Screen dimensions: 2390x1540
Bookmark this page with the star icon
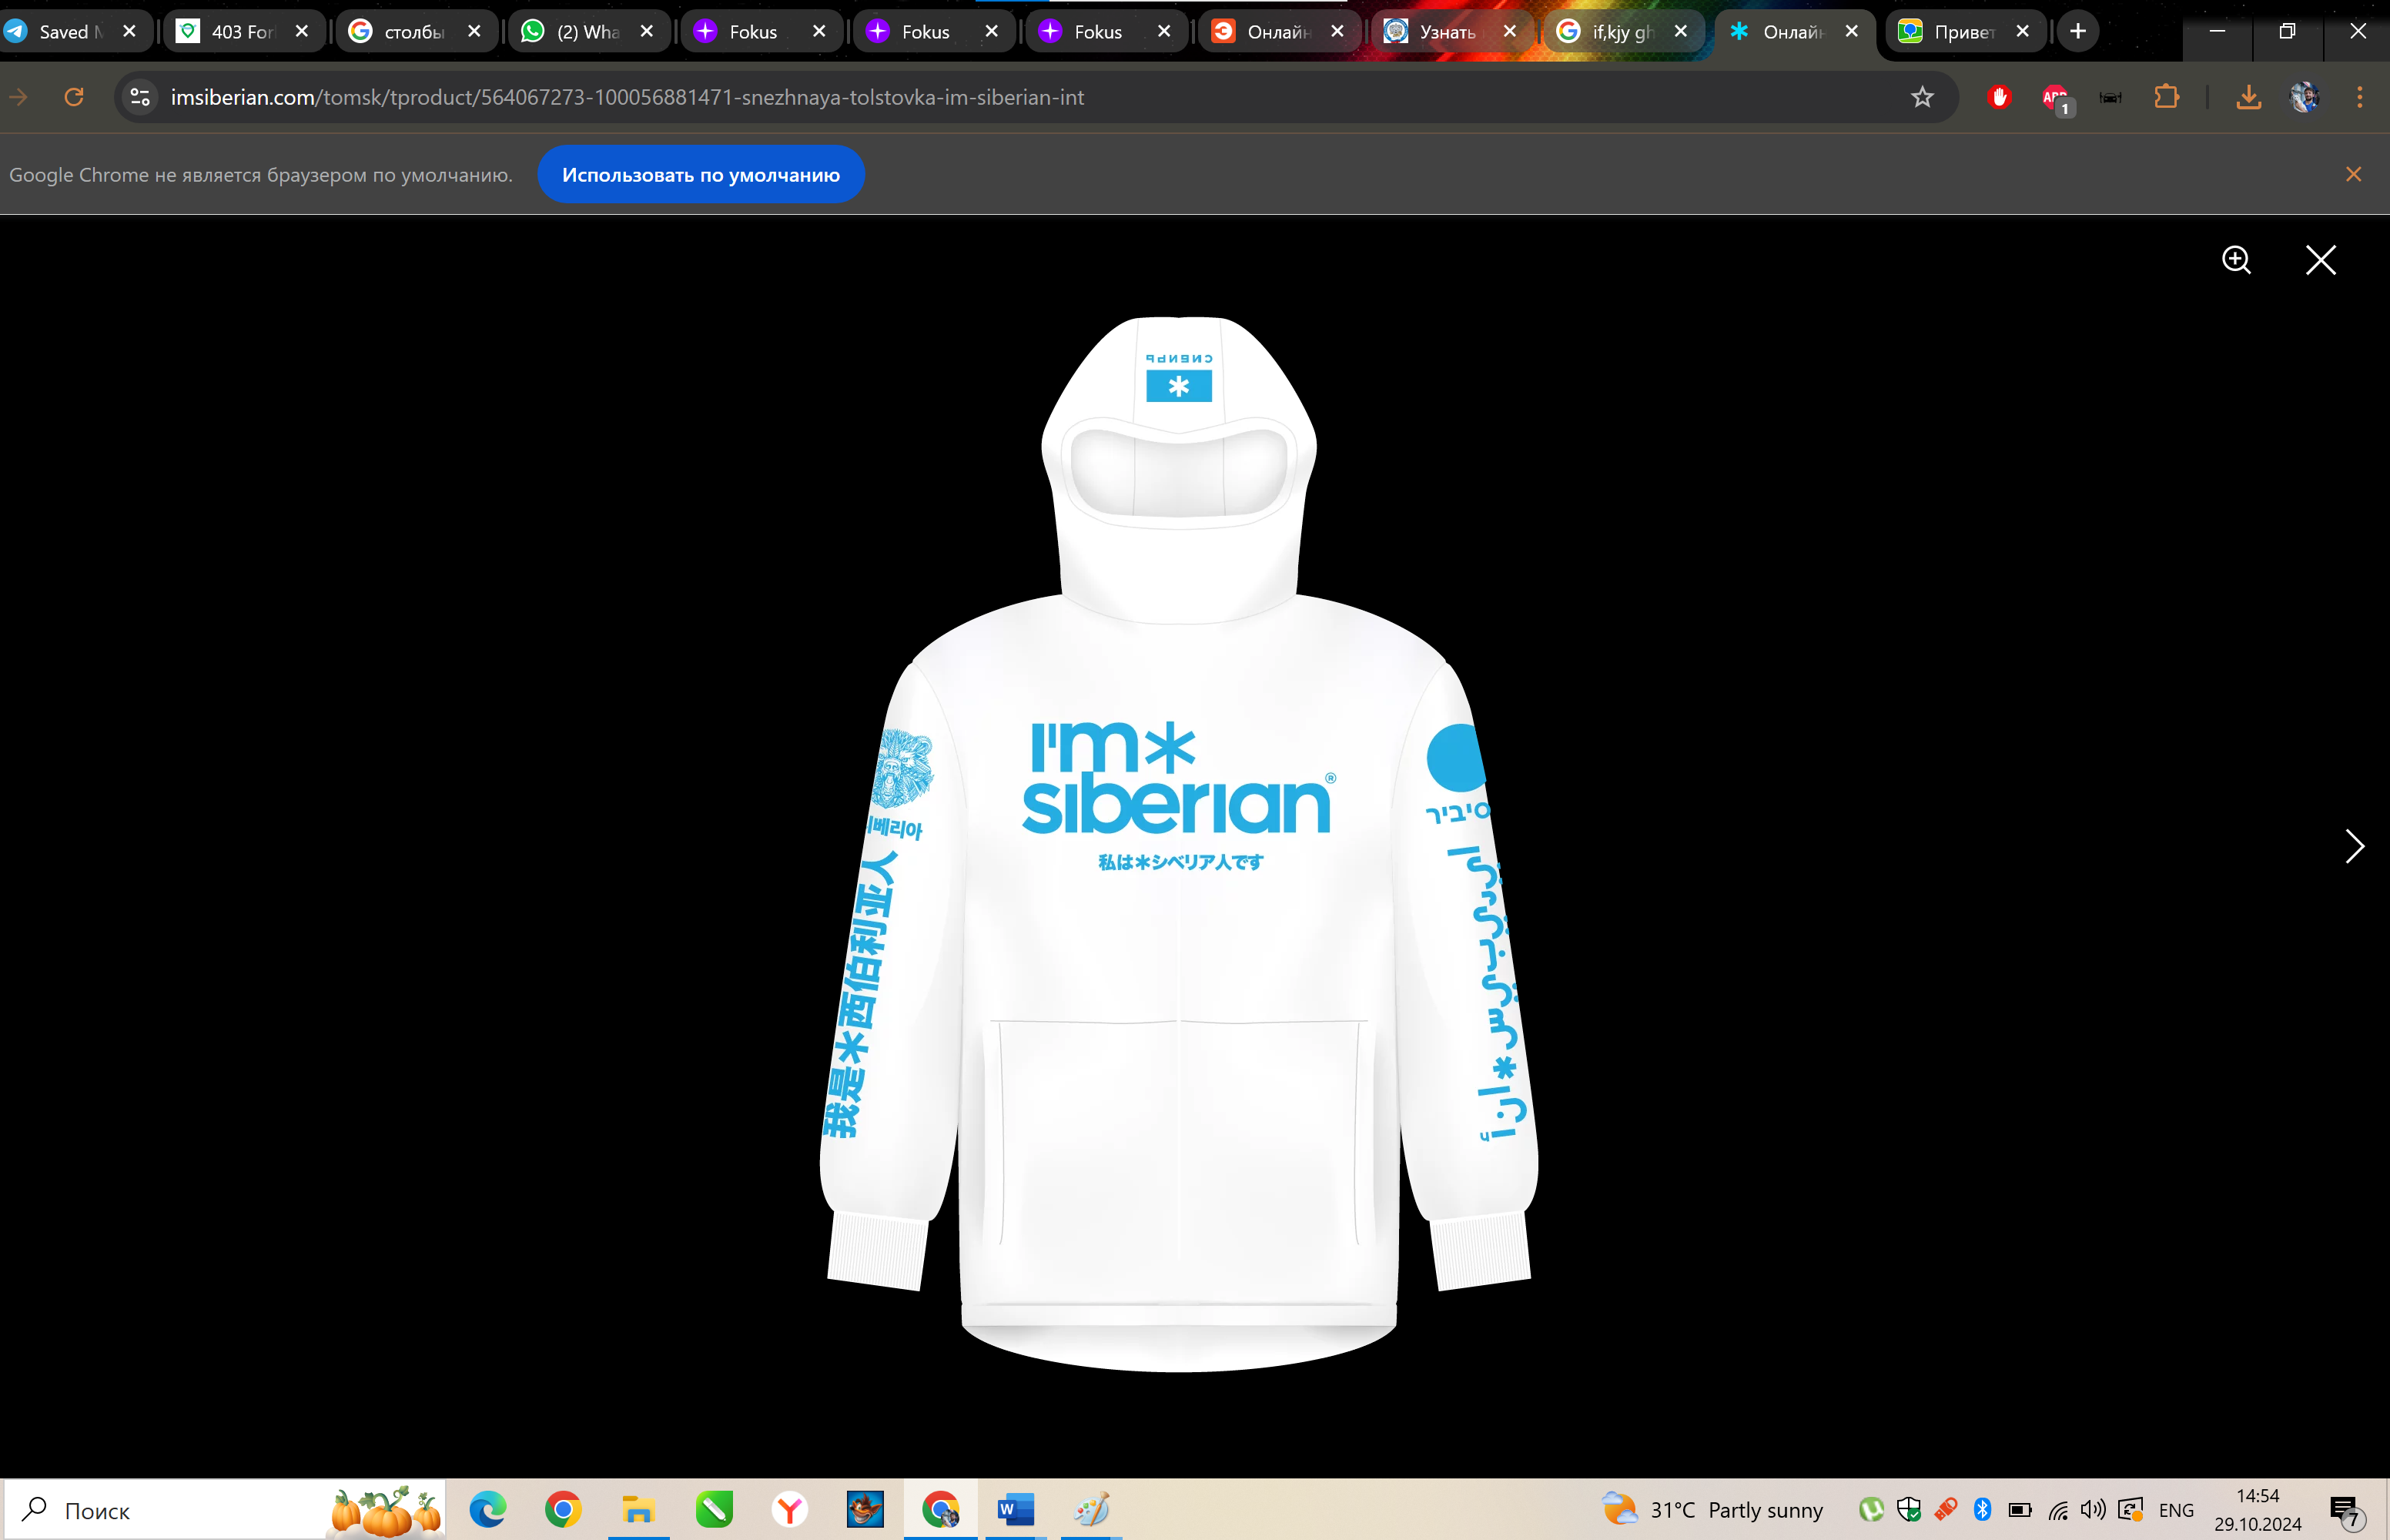(x=1922, y=97)
